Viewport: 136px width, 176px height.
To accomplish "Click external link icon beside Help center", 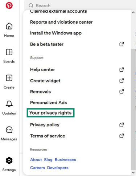I will point(121,69).
